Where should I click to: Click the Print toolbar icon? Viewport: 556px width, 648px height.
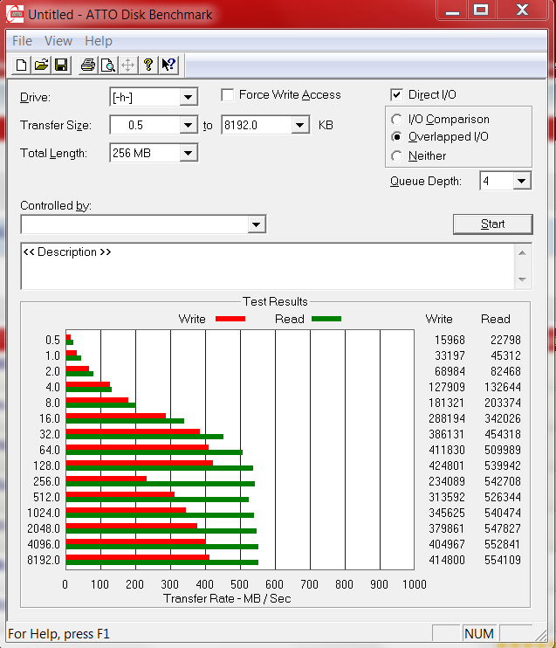coord(87,65)
